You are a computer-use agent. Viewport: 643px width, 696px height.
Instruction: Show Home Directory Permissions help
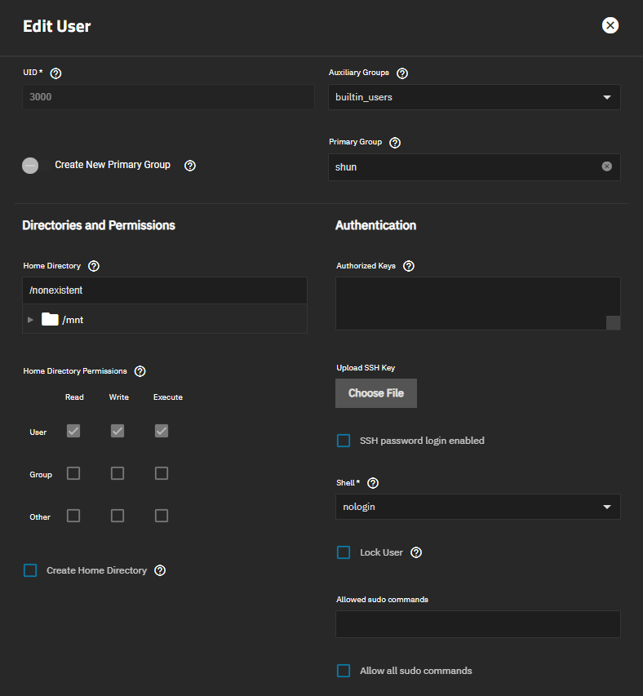pos(140,371)
